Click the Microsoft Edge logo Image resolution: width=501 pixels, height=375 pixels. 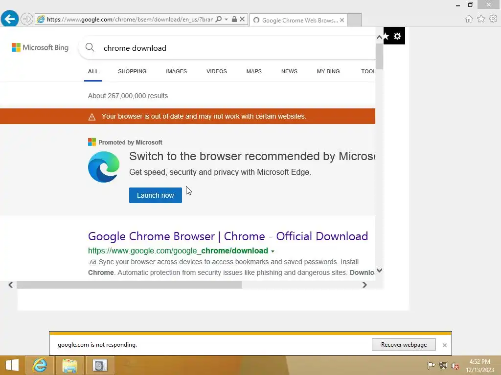coord(104,167)
